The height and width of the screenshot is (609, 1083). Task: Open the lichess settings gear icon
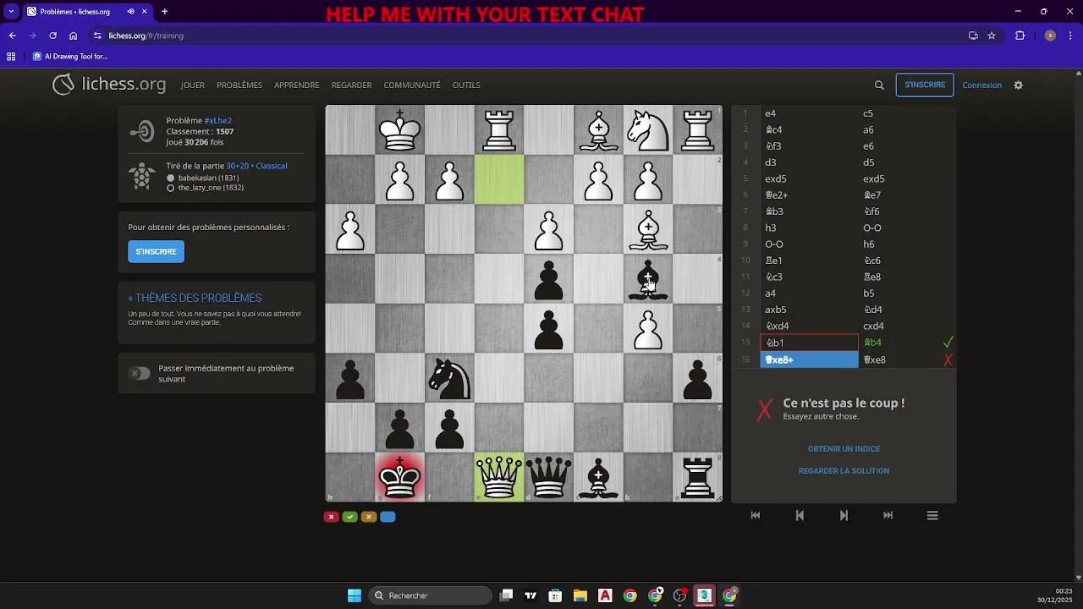(x=1019, y=85)
